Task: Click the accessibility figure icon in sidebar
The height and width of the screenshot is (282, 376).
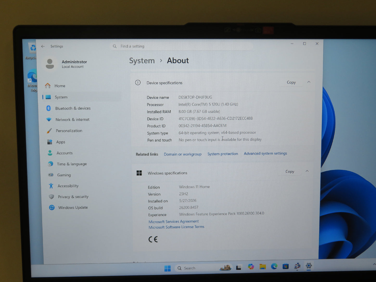Action: click(x=51, y=186)
